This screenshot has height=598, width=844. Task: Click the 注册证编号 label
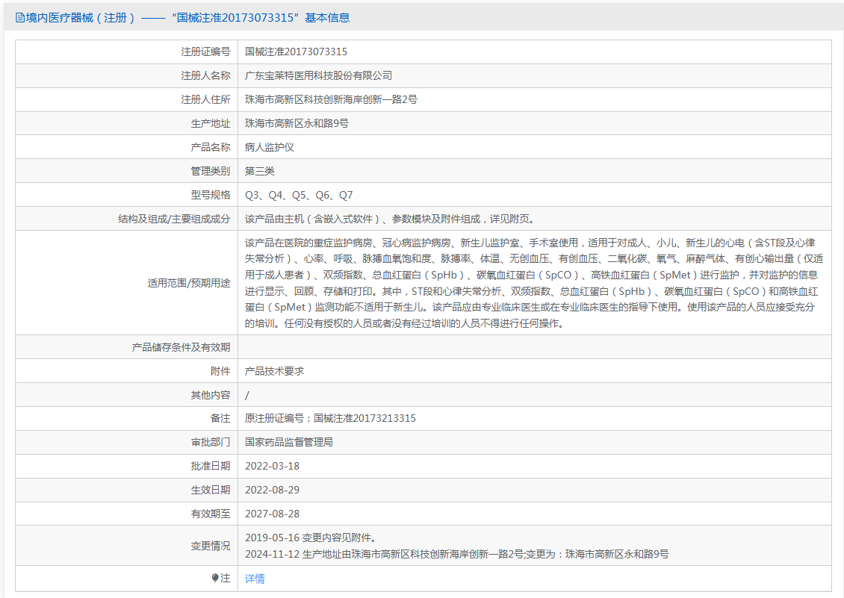pyautogui.click(x=205, y=52)
